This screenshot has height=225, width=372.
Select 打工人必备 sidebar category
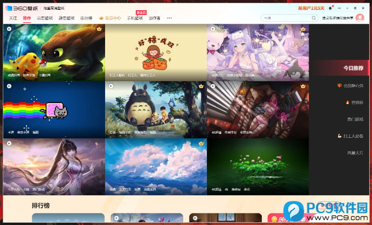coord(351,136)
